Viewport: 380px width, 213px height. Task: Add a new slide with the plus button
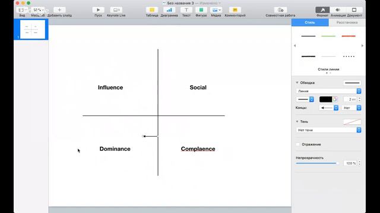click(x=59, y=10)
